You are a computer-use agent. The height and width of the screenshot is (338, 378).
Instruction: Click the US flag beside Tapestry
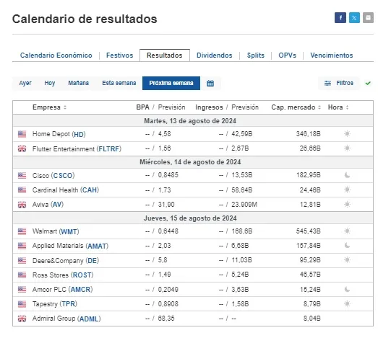tap(22, 304)
